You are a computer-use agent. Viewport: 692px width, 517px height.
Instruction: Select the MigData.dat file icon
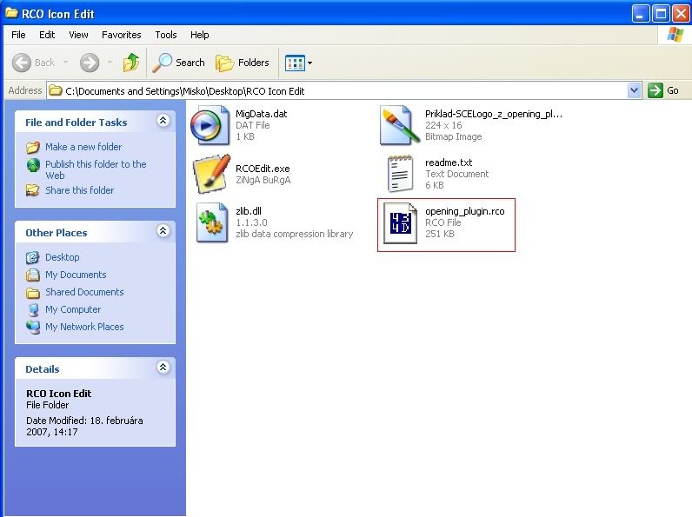[x=210, y=125]
